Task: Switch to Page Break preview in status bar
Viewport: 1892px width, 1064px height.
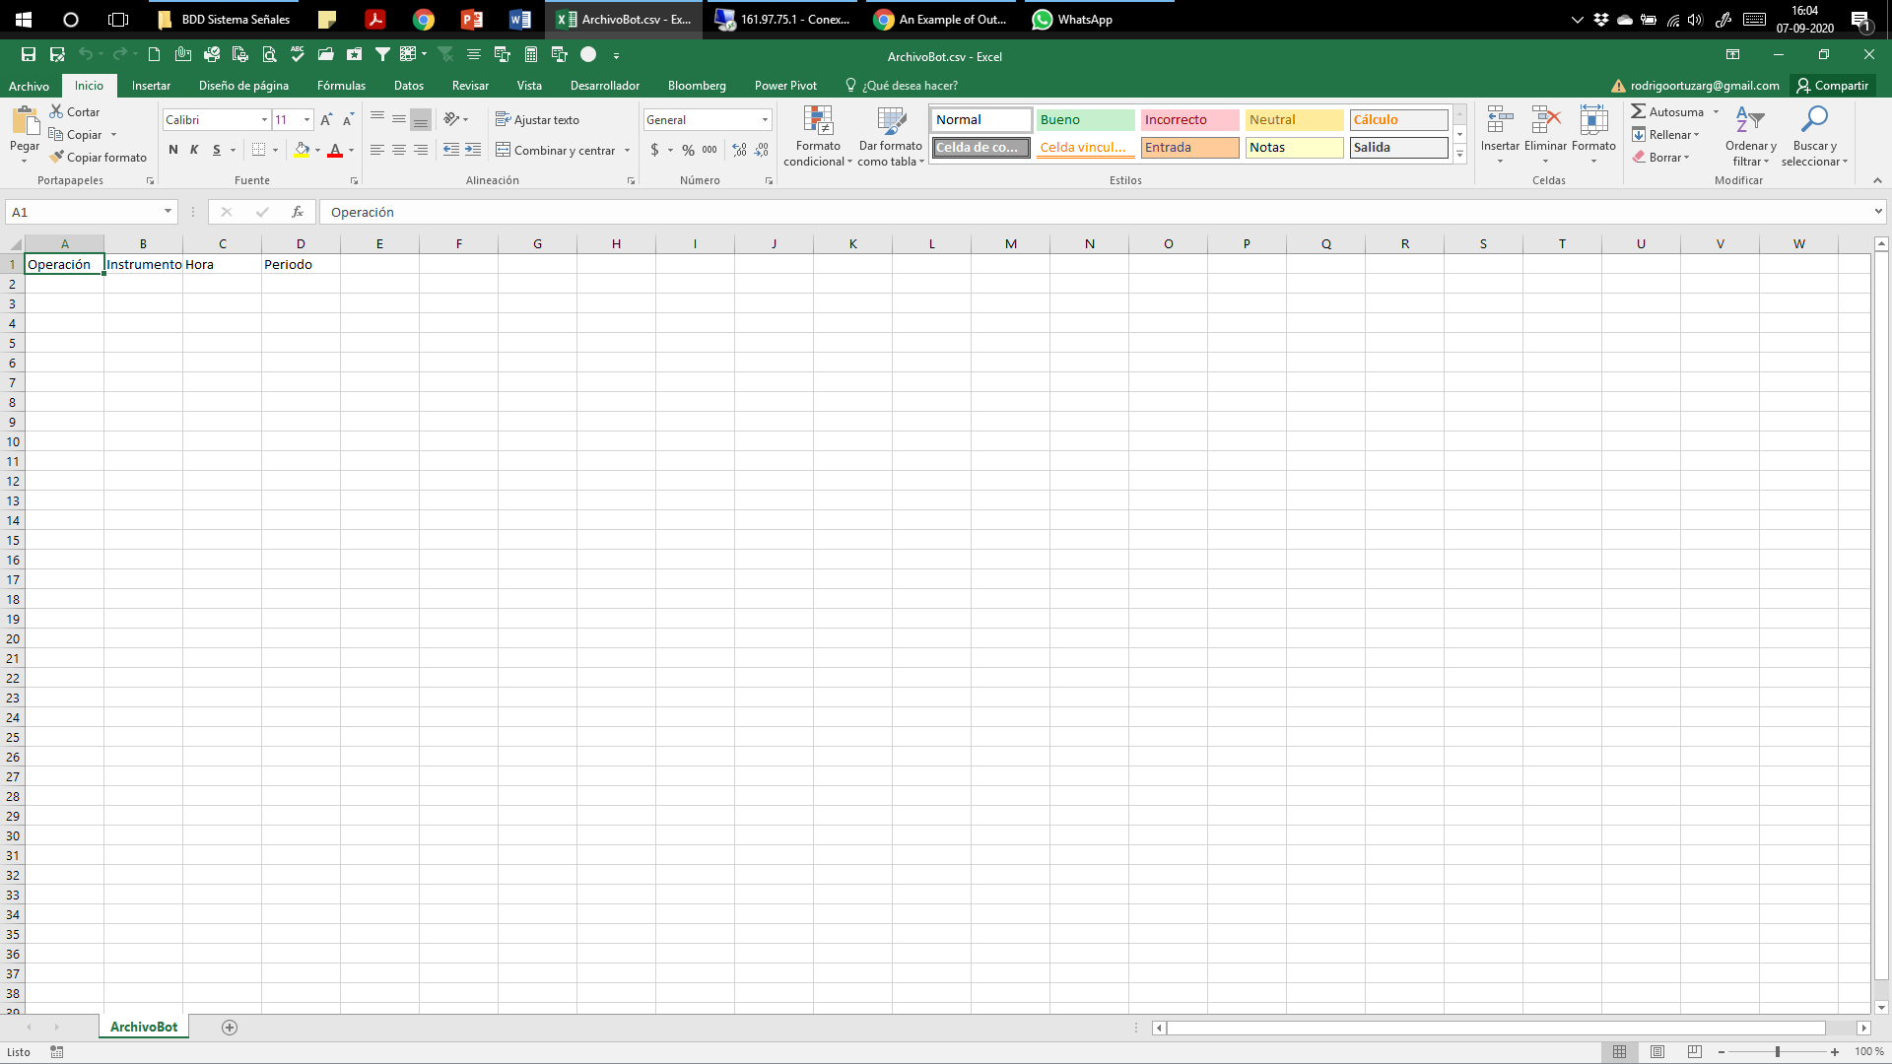Action: pyautogui.click(x=1695, y=1051)
